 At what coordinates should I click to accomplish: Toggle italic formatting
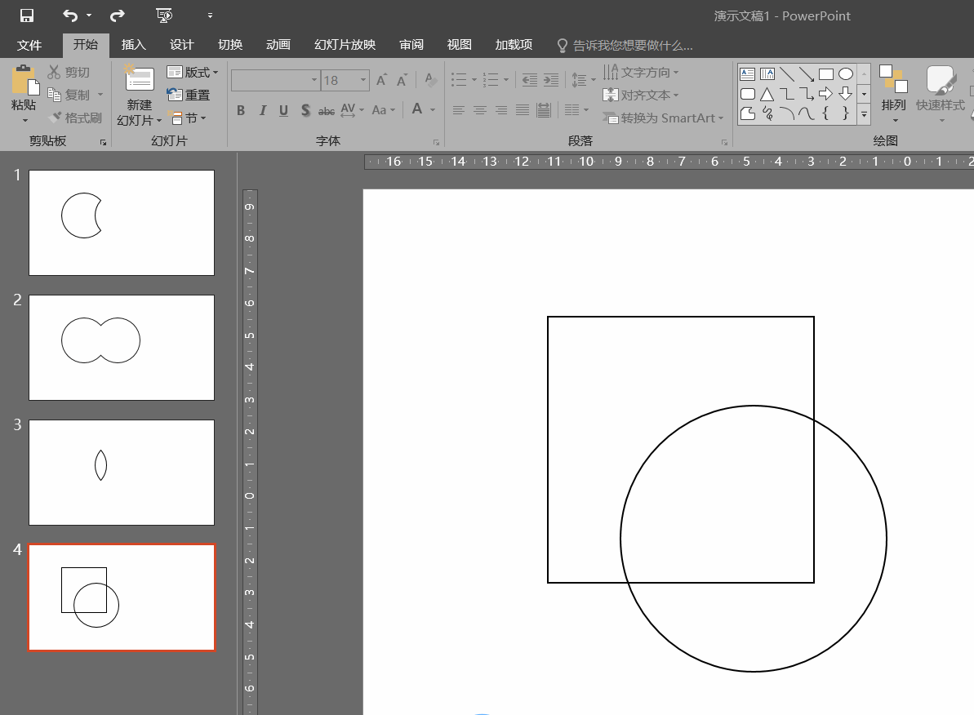point(263,110)
